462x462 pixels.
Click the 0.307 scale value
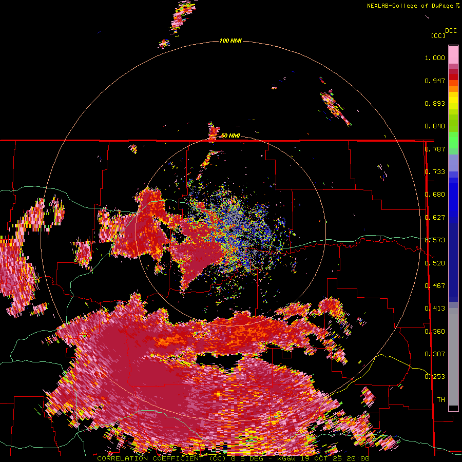pyautogui.click(x=435, y=354)
